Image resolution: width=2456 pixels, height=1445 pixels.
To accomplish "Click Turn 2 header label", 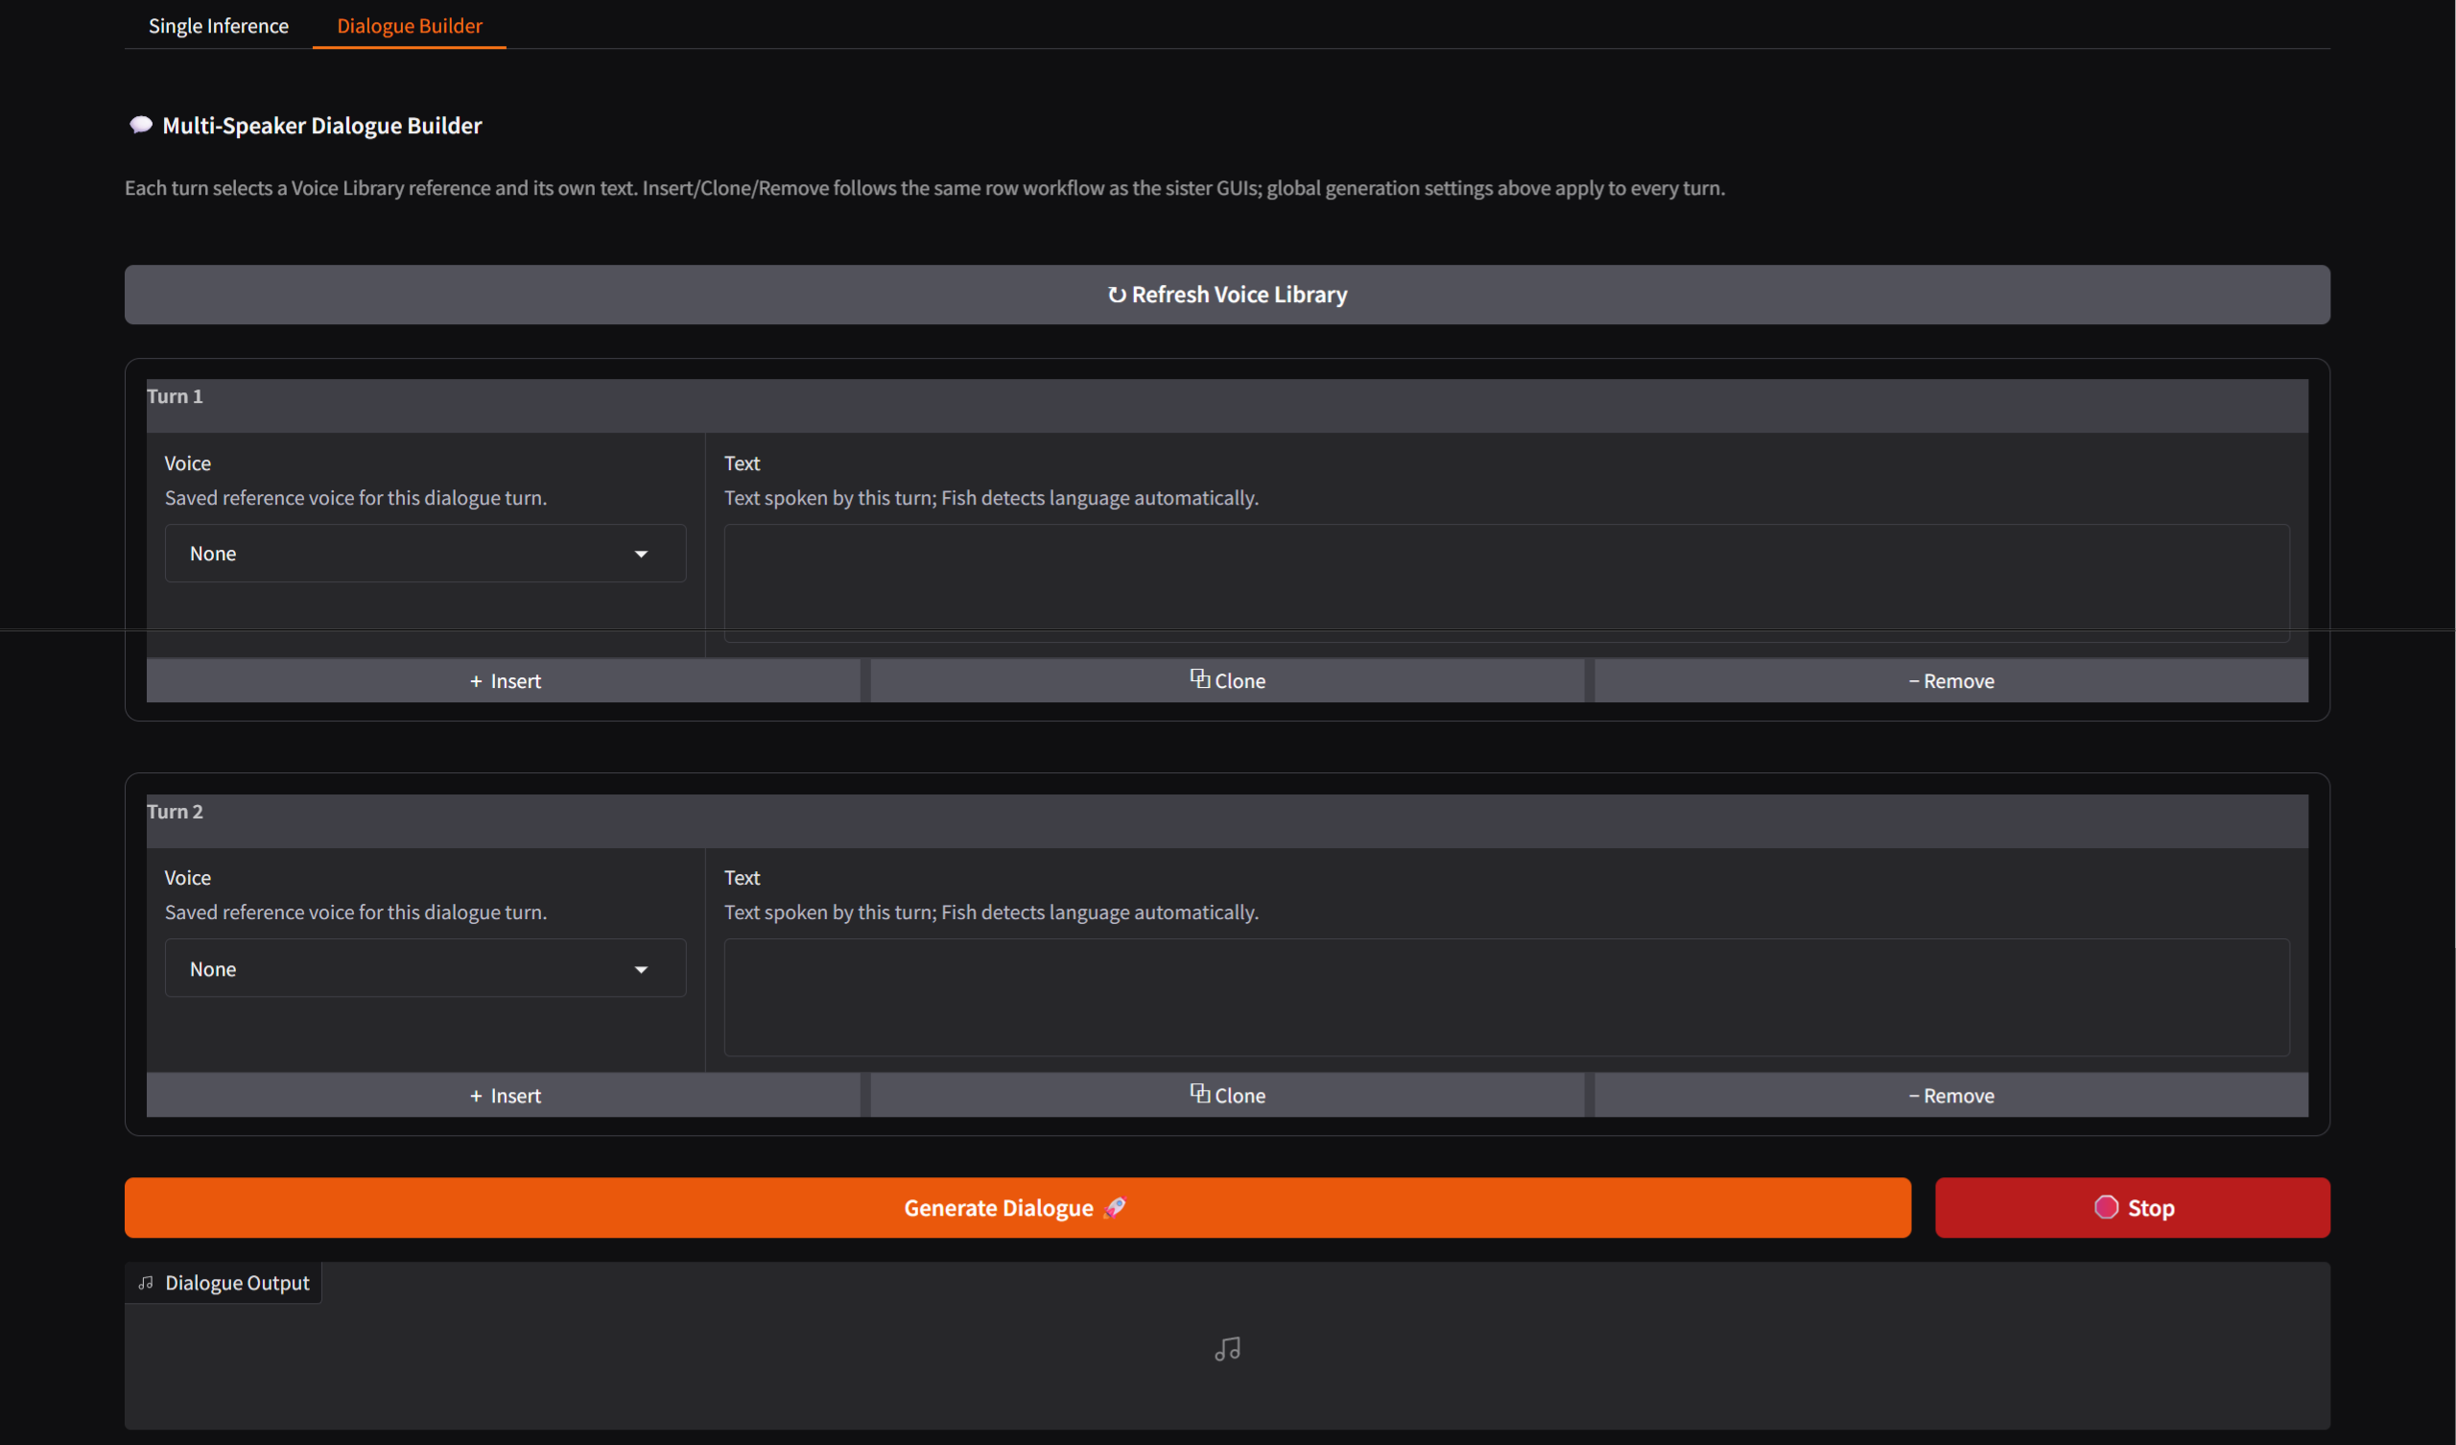I will click(175, 811).
